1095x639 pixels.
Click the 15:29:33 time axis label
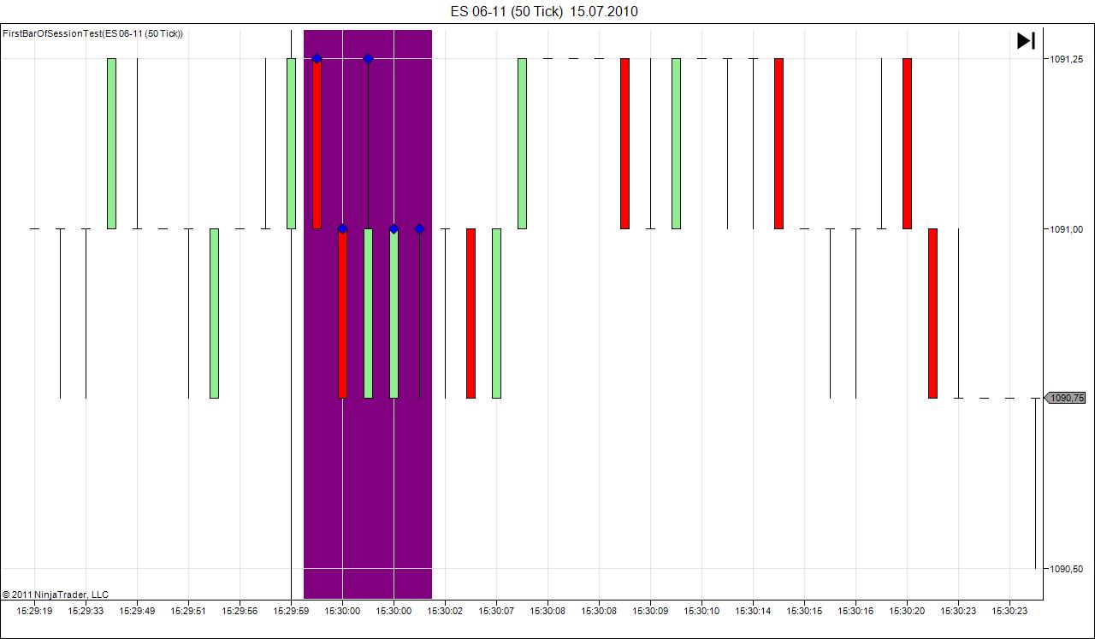(x=86, y=611)
